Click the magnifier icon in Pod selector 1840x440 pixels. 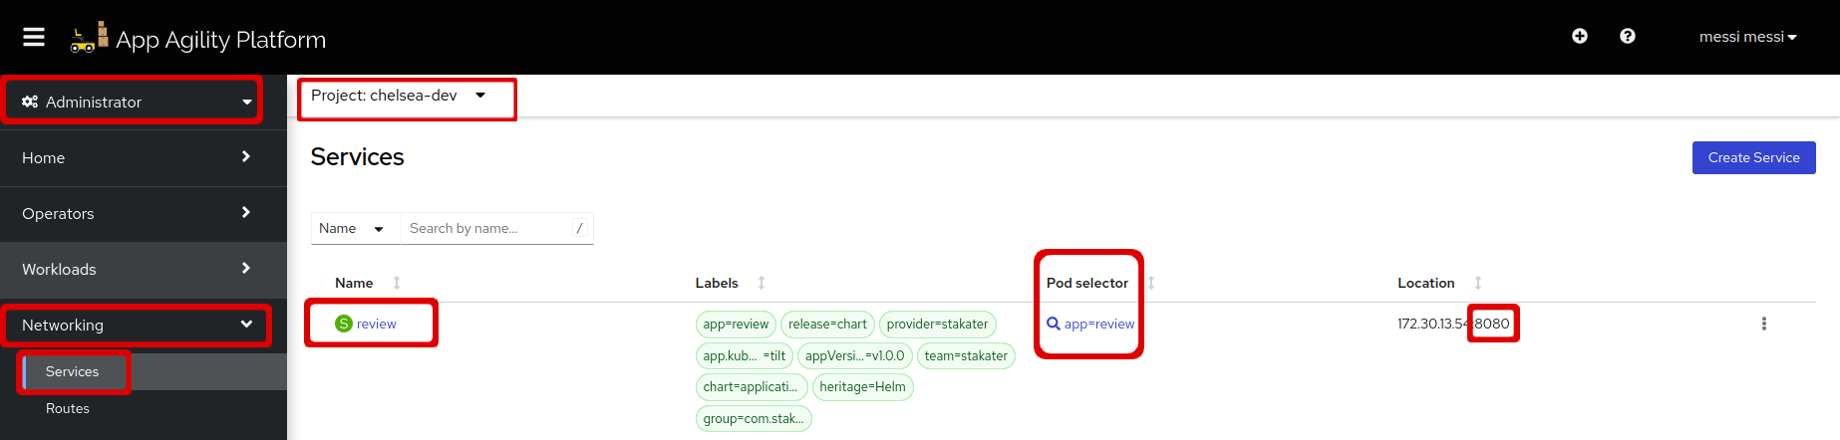pos(1054,324)
